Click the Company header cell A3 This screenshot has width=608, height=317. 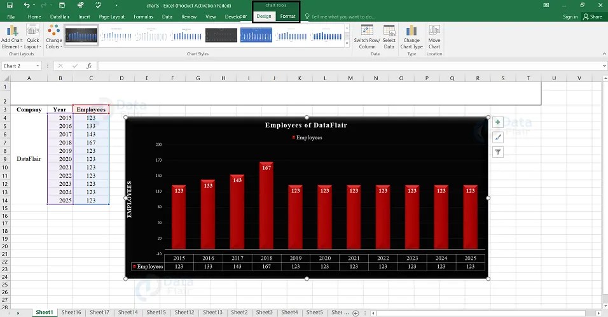point(29,109)
